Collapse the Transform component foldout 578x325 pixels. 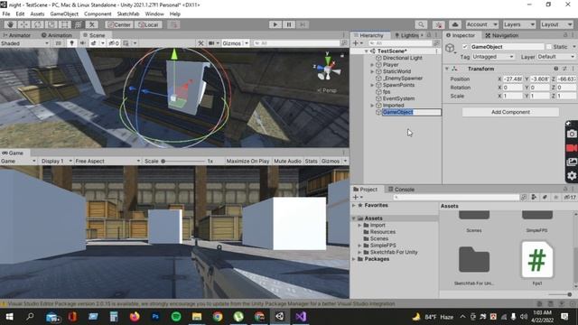click(x=447, y=69)
